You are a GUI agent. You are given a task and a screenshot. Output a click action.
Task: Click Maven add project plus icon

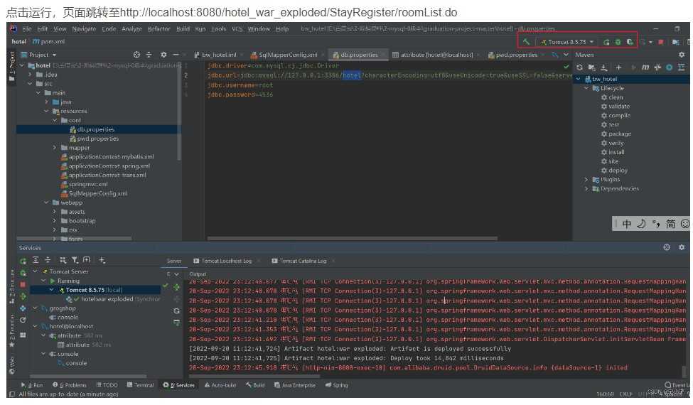coord(618,67)
